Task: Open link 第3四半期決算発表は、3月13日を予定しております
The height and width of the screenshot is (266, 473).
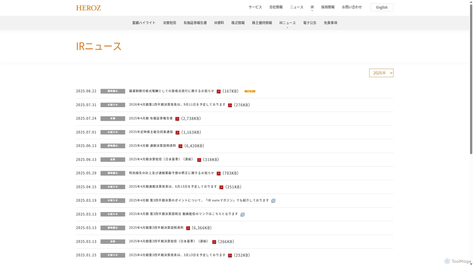Action: tap(177, 255)
